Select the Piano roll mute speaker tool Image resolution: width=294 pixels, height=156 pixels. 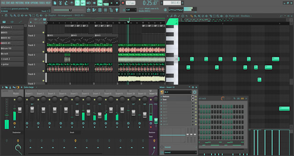click(206, 16)
